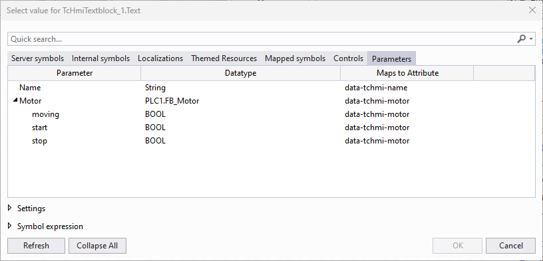
Task: Click the magnifier search icon
Action: pyautogui.click(x=521, y=39)
